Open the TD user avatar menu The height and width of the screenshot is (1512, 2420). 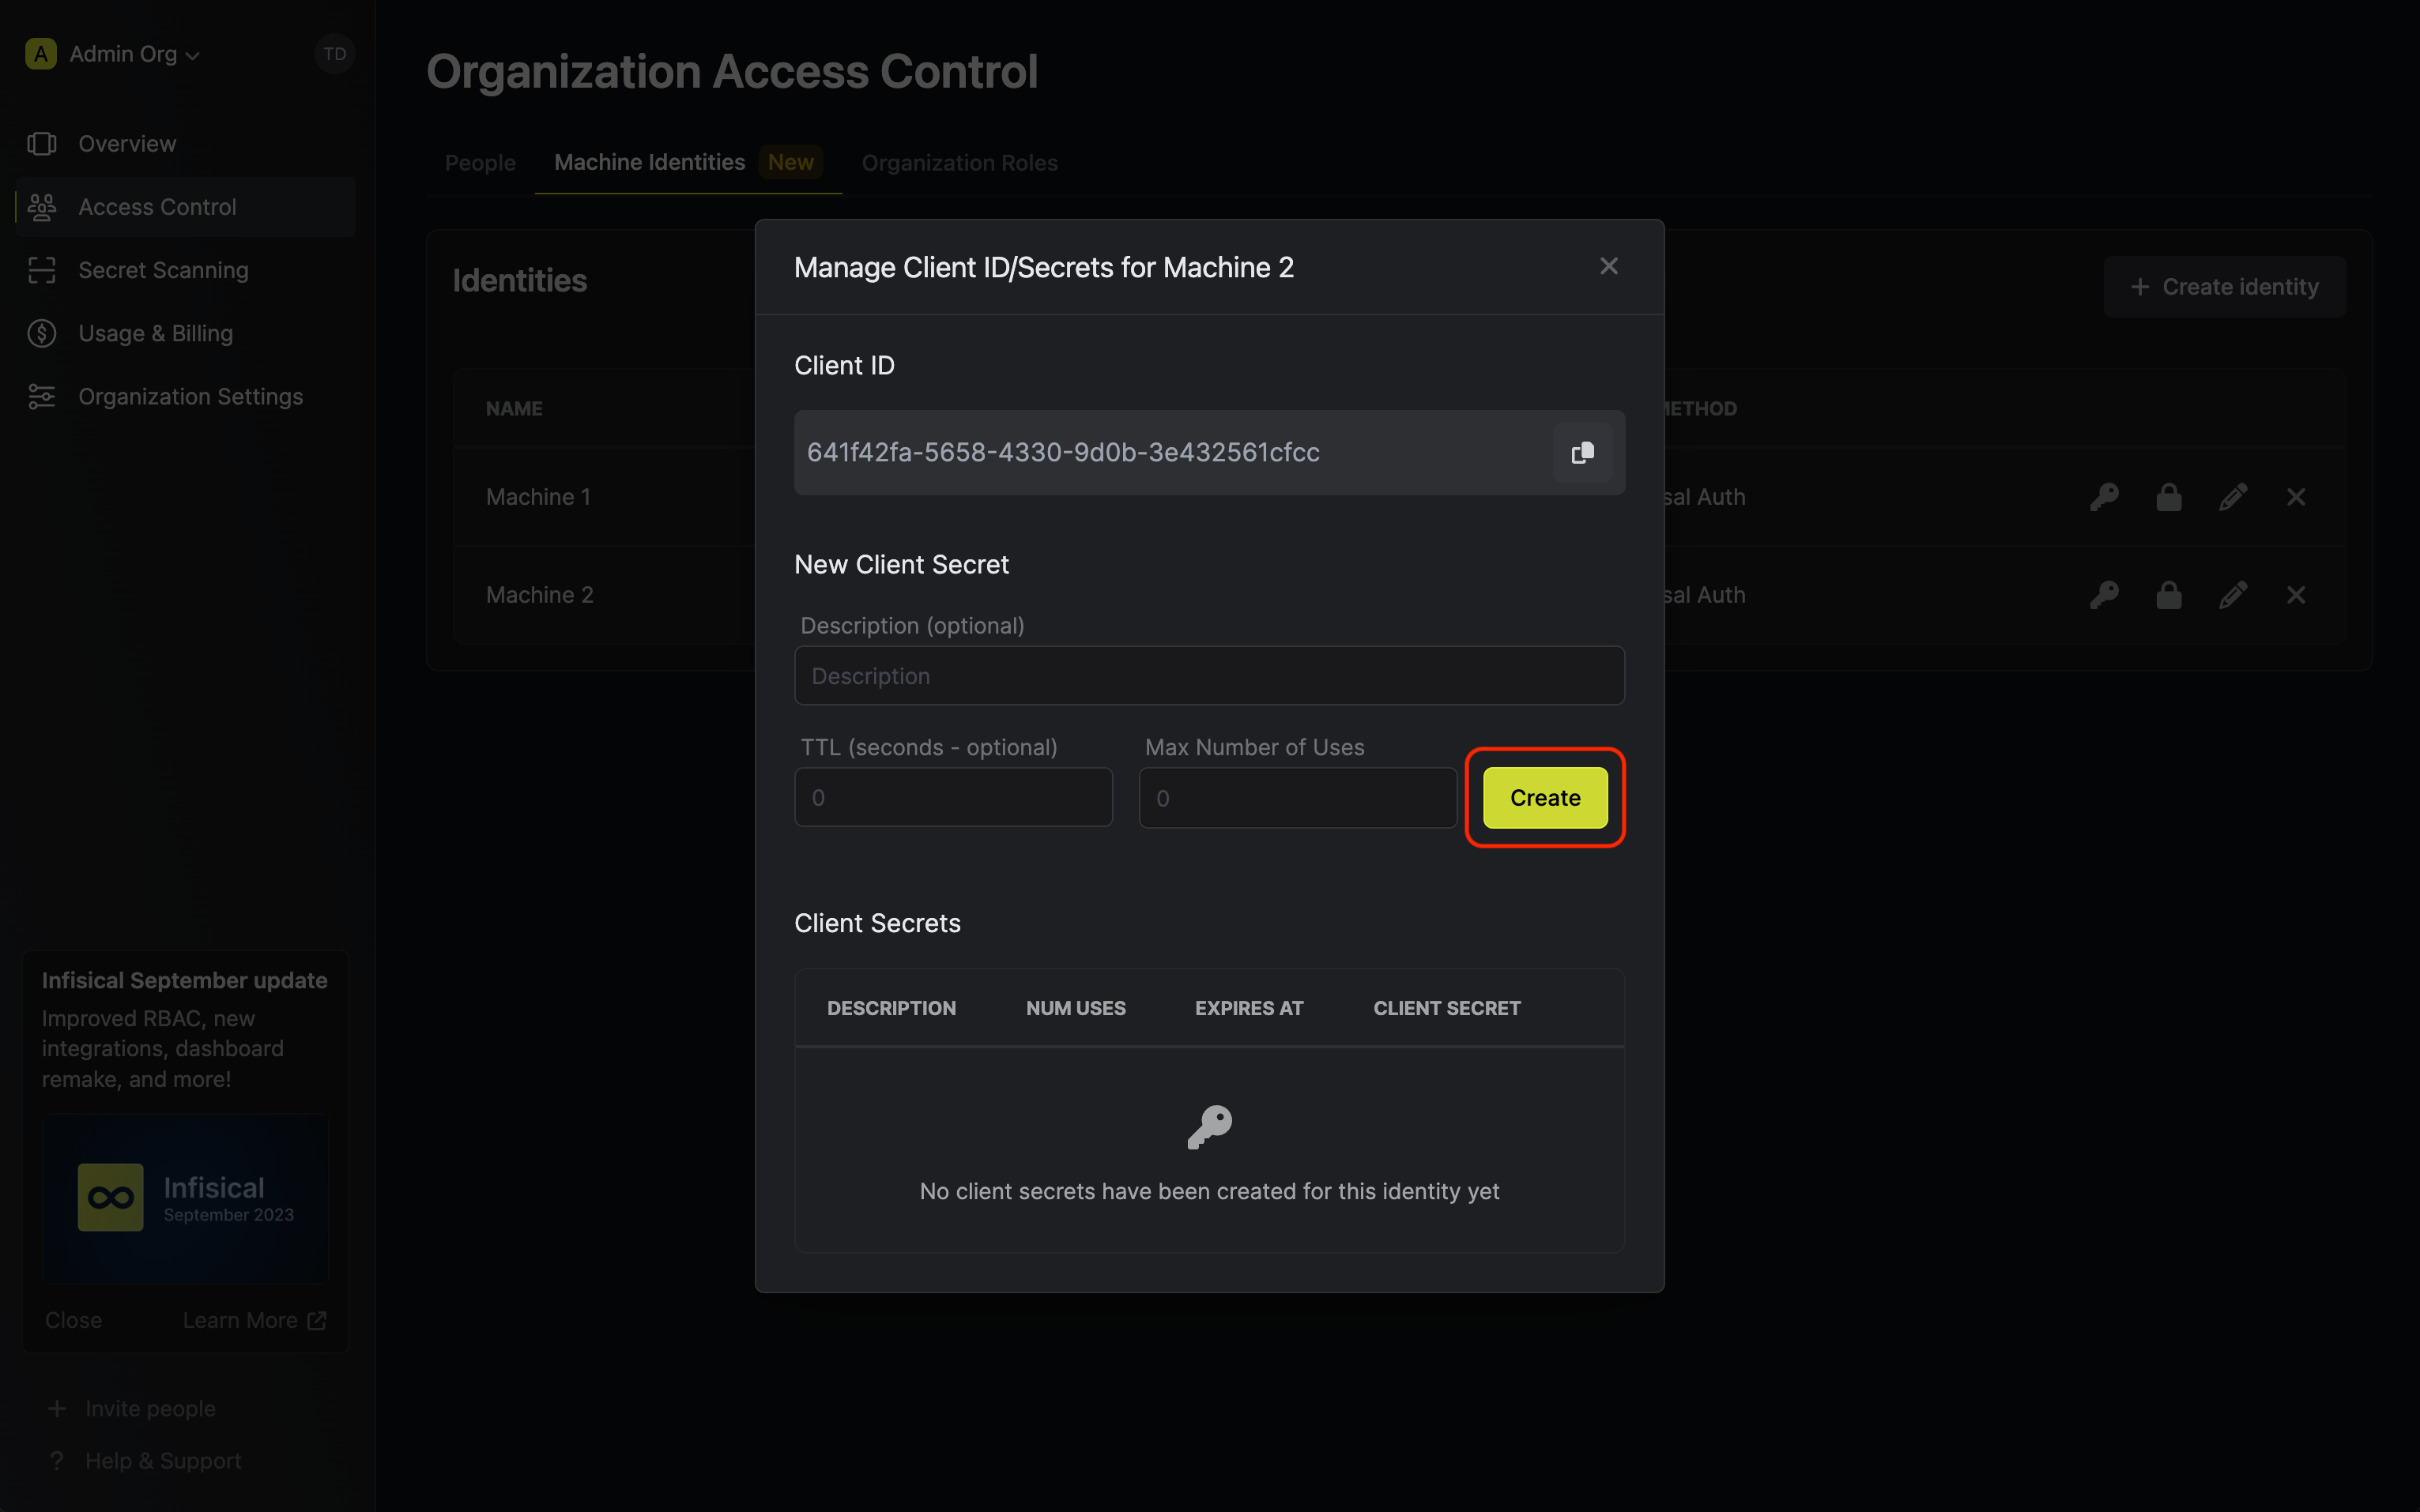tap(334, 54)
